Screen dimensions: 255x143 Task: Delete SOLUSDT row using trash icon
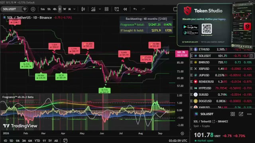pos(251,56)
